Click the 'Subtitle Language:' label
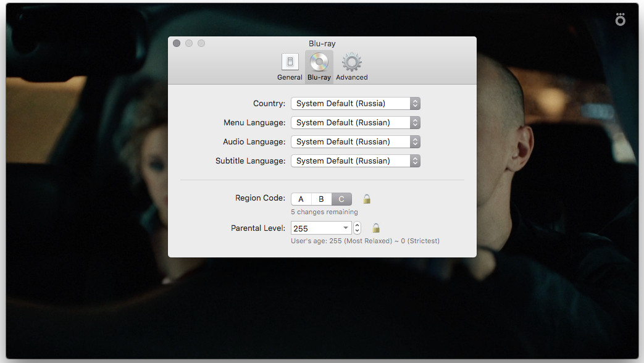 coord(251,161)
